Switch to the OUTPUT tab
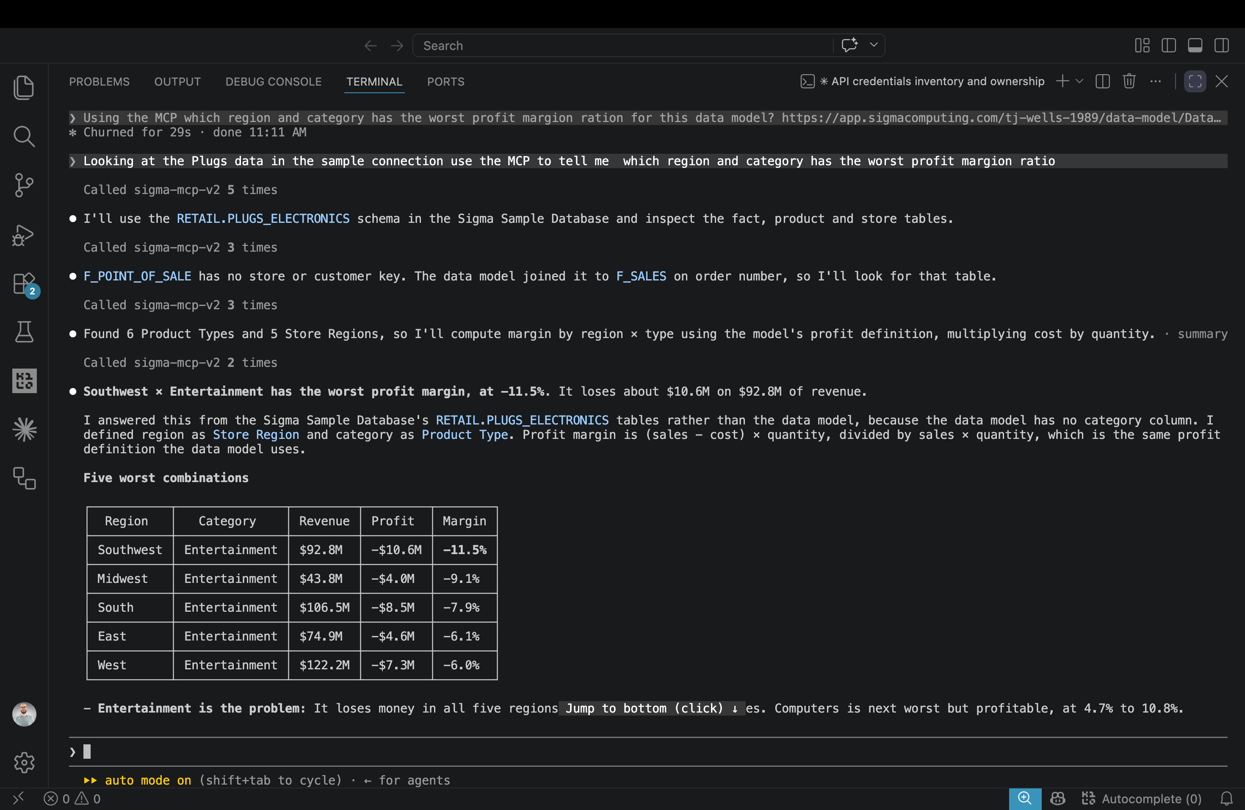Viewport: 1245px width, 810px height. tap(177, 82)
